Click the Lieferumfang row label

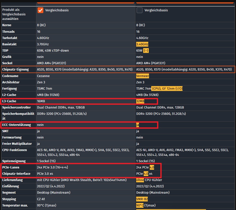coord(12,180)
